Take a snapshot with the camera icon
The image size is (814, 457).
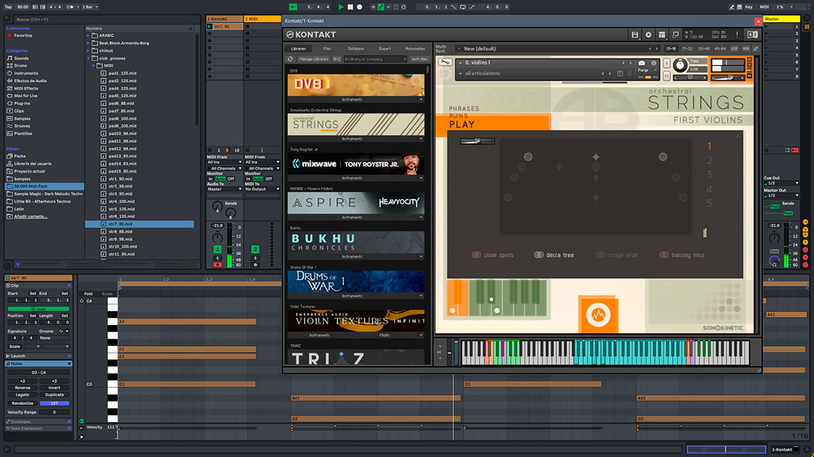click(642, 63)
